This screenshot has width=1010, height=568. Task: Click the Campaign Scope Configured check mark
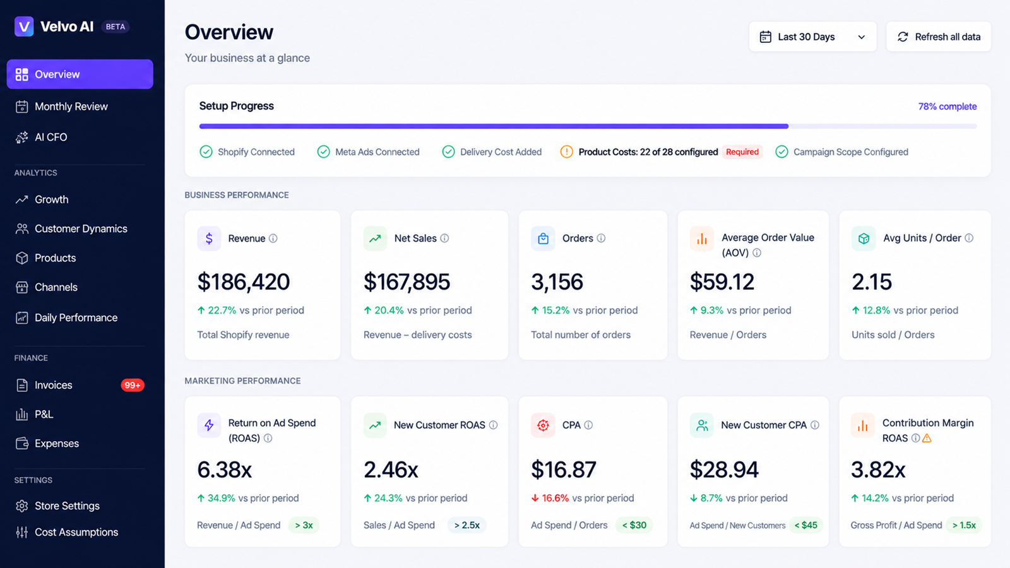point(781,152)
